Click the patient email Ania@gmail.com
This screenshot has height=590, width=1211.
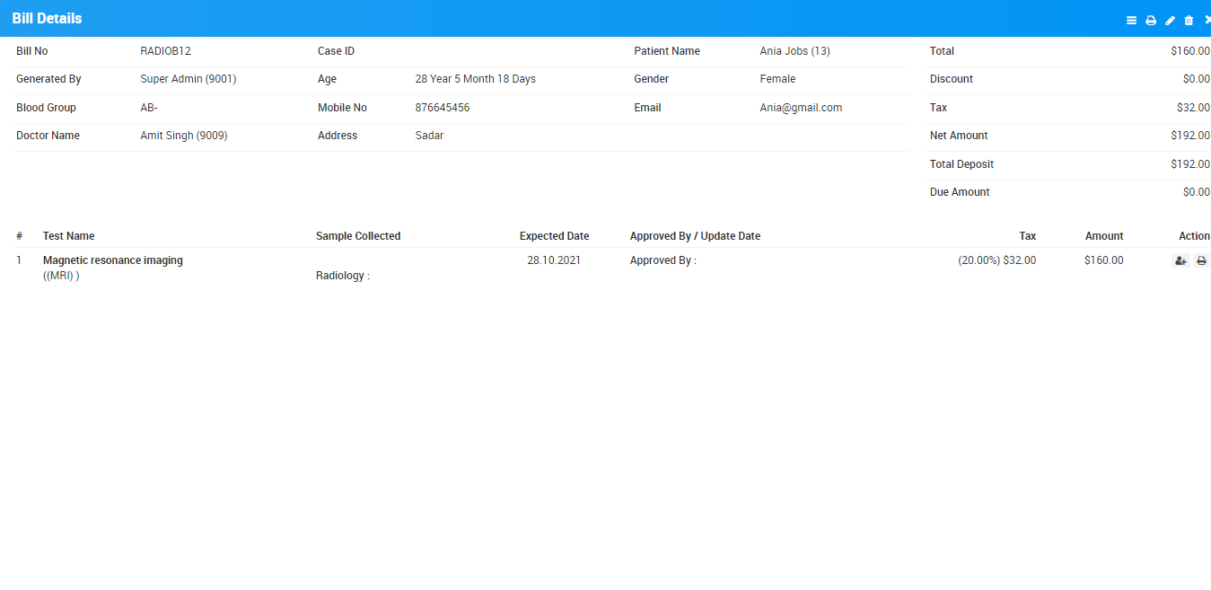(x=801, y=108)
